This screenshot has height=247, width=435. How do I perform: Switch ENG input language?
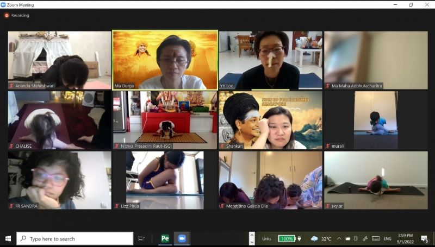click(x=388, y=239)
